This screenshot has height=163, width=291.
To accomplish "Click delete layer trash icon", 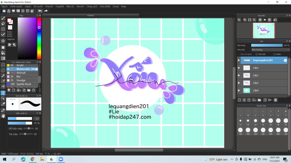I will [275, 100].
